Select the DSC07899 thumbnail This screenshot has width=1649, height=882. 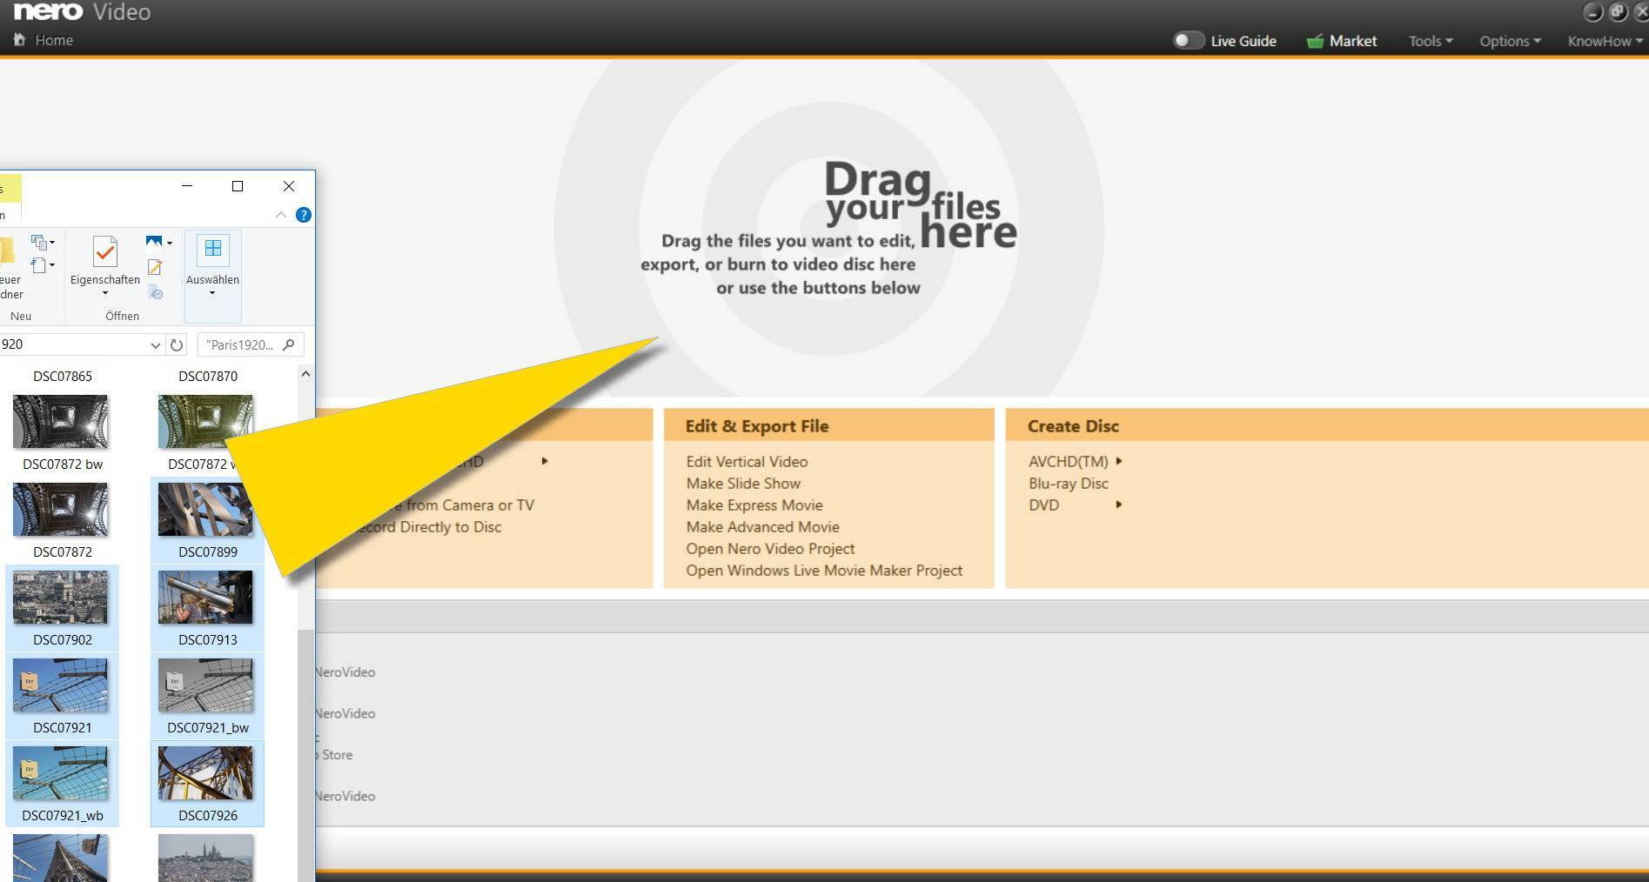[205, 510]
